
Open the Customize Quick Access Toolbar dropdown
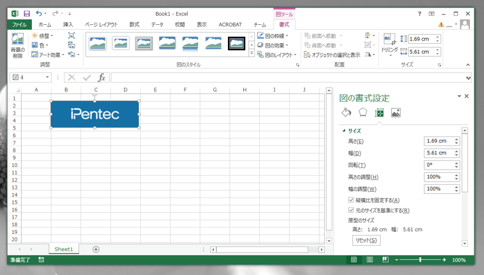[x=70, y=13]
